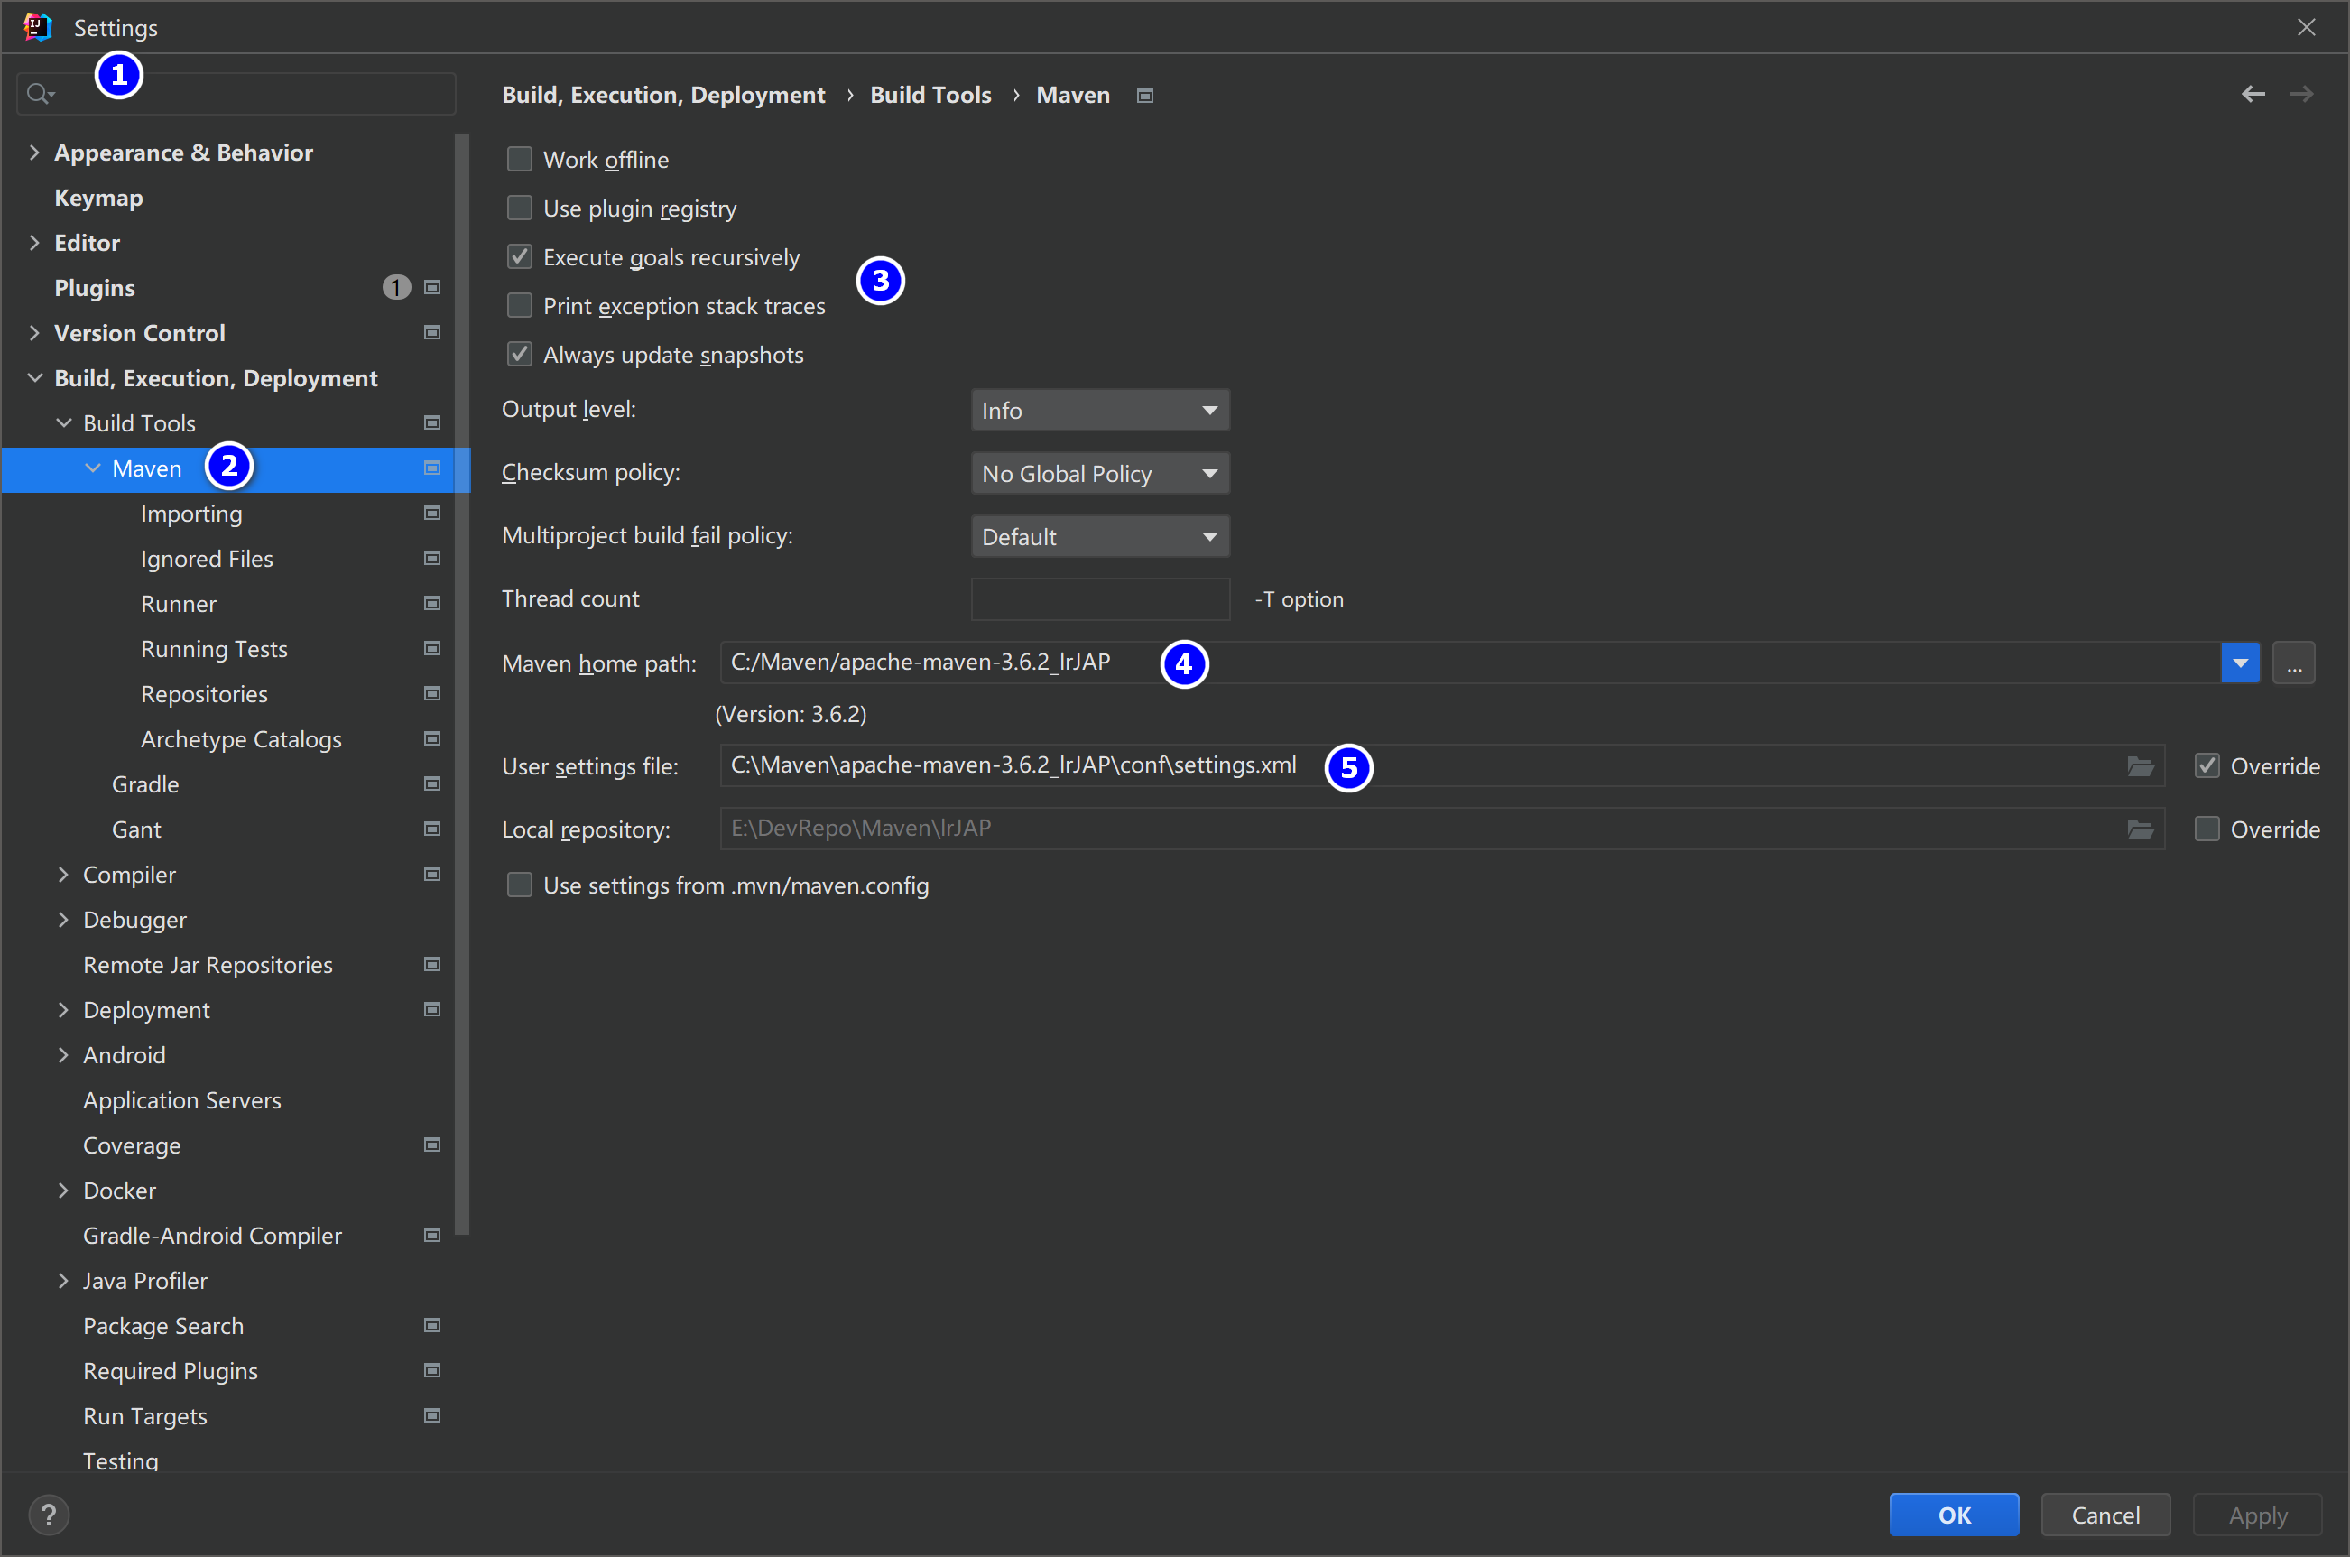Click the project icon on Runner row
This screenshot has width=2350, height=1557.
pos(432,604)
